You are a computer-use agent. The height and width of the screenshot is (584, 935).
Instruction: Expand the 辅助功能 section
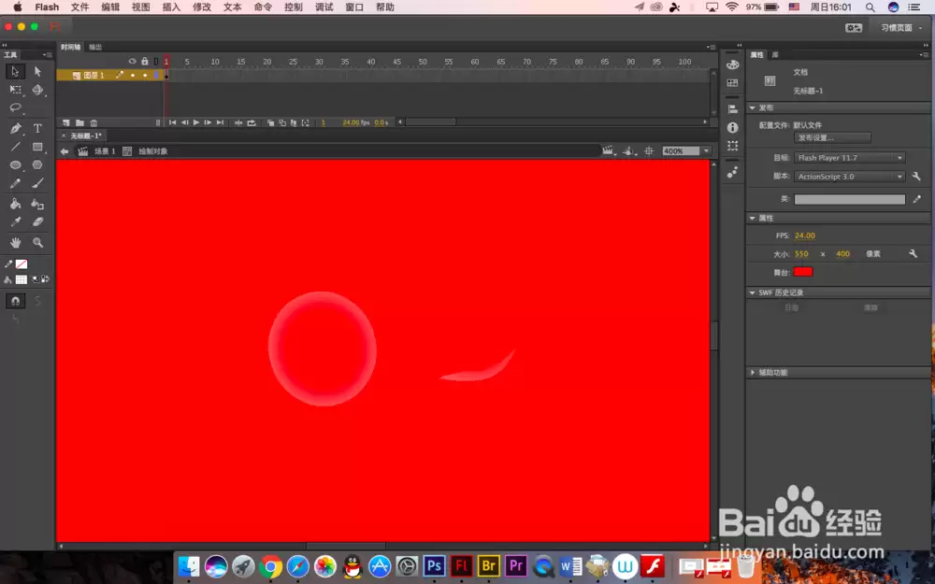(x=753, y=373)
